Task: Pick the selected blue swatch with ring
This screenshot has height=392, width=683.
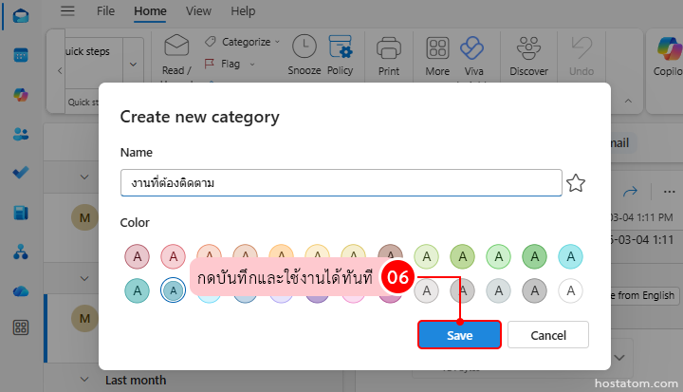Action: (174, 290)
